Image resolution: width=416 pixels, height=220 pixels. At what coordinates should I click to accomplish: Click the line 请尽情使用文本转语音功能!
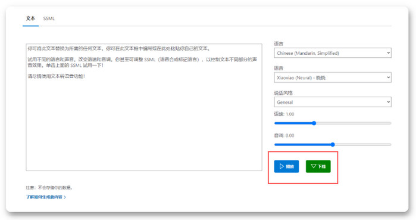(x=57, y=76)
